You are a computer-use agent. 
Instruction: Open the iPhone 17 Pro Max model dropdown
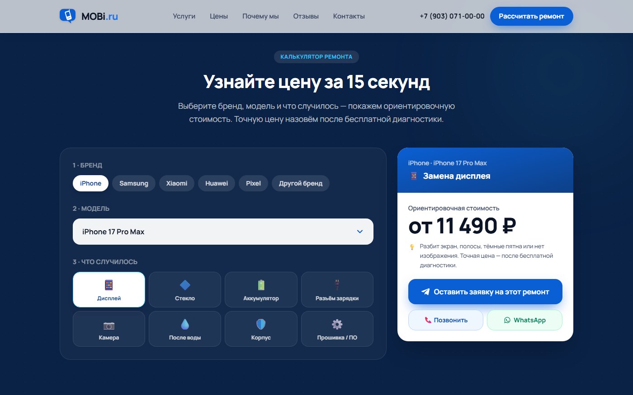[223, 232]
